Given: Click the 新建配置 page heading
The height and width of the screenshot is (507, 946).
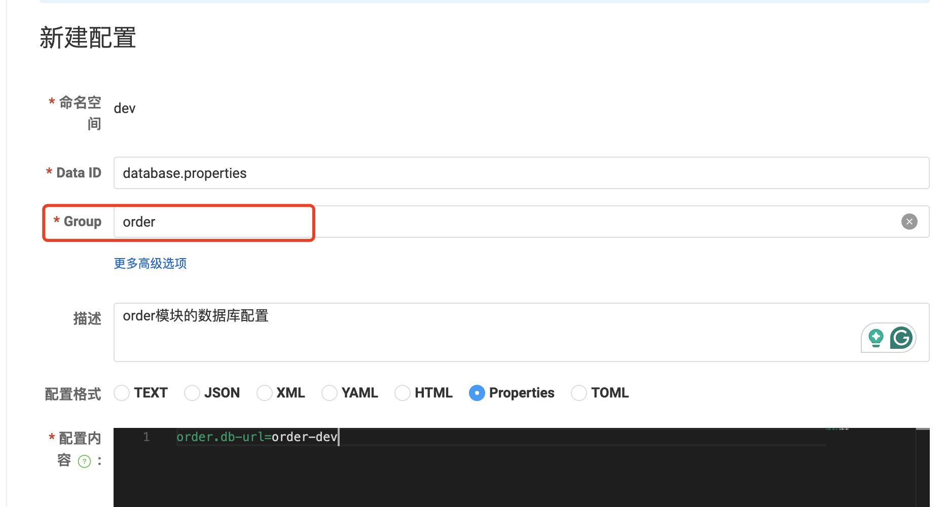Looking at the screenshot, I should pos(88,38).
